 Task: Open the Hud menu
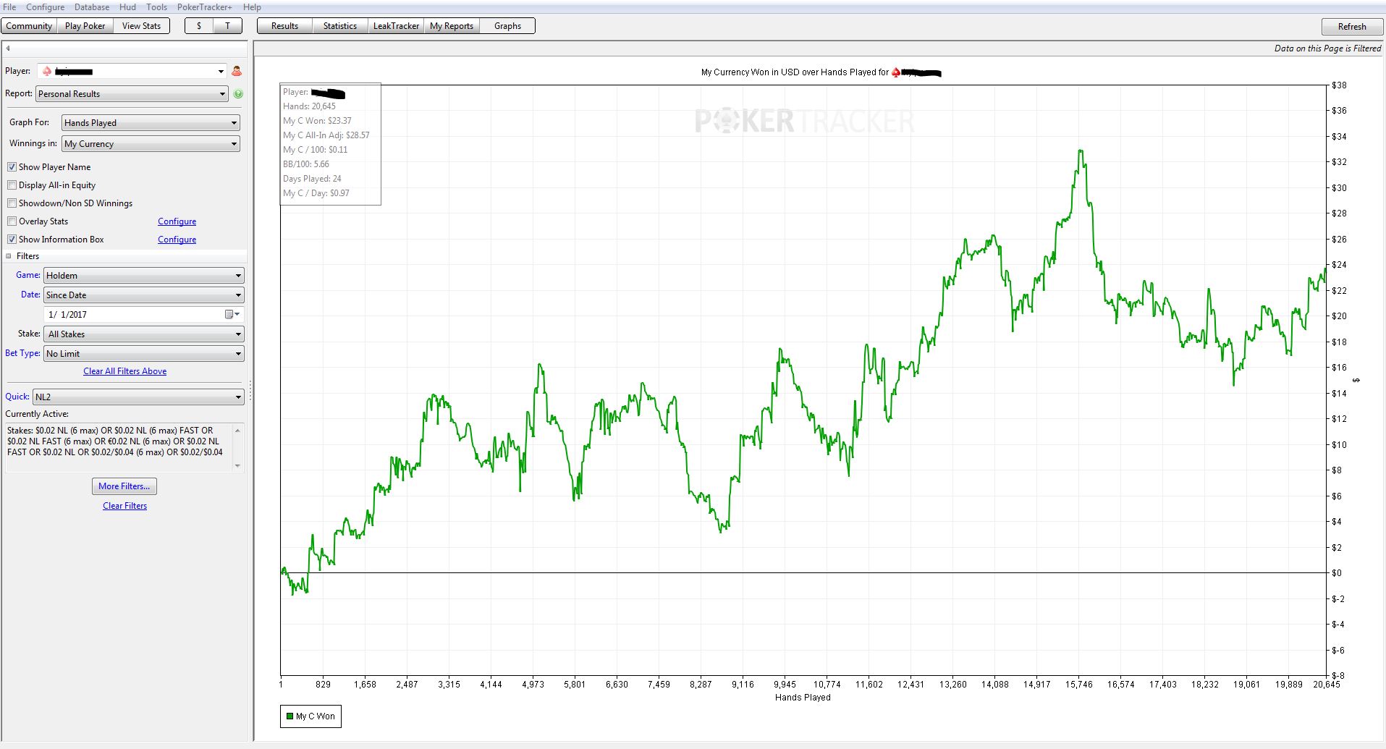(x=128, y=7)
